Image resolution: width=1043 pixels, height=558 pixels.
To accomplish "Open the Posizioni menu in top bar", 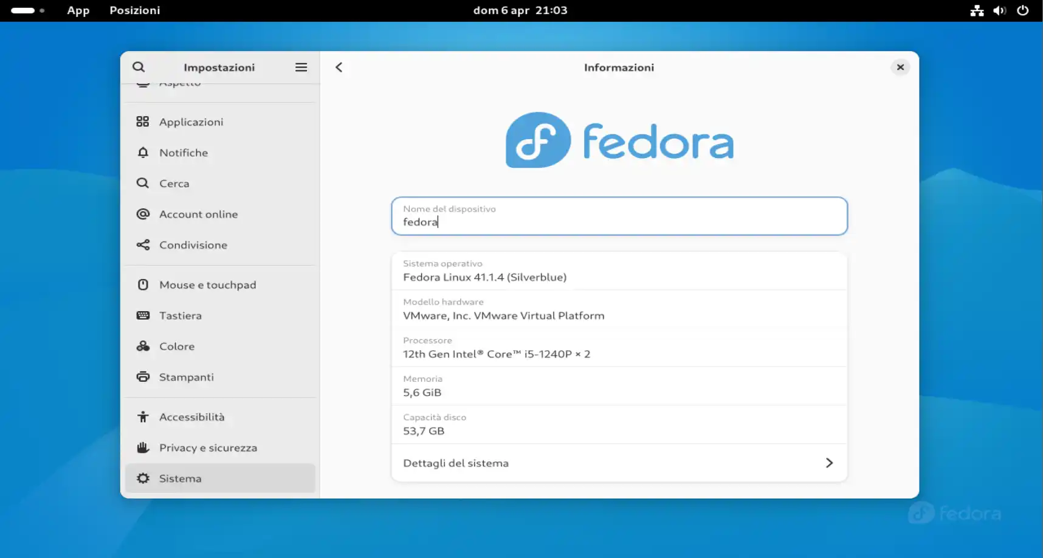I will pyautogui.click(x=135, y=10).
